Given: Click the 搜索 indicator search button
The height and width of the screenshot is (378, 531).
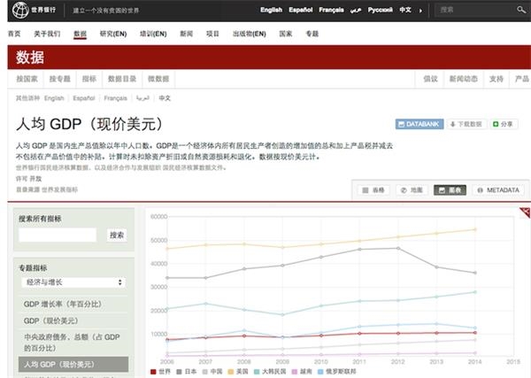Looking at the screenshot, I should click(x=117, y=235).
